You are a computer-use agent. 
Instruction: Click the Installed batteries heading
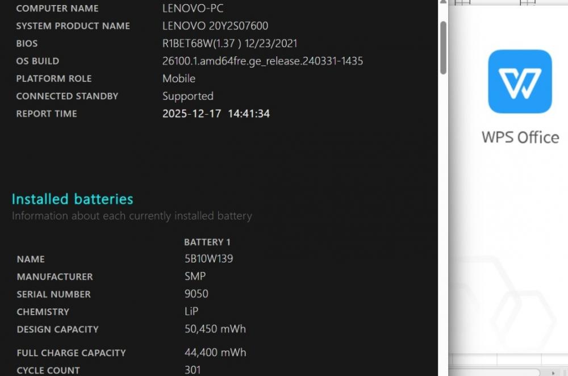click(73, 199)
